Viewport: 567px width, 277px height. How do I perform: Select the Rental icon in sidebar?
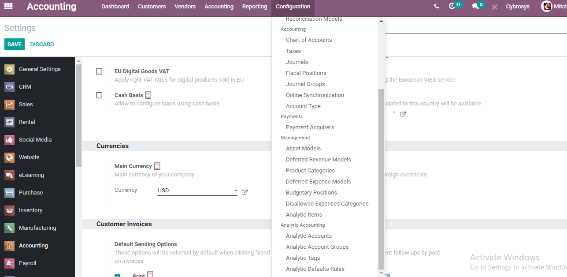tap(10, 122)
